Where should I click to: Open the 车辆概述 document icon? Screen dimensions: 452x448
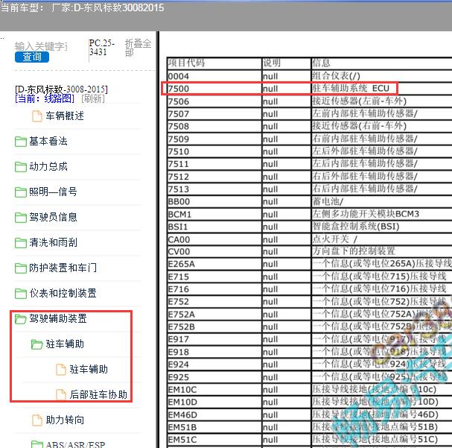(37, 116)
